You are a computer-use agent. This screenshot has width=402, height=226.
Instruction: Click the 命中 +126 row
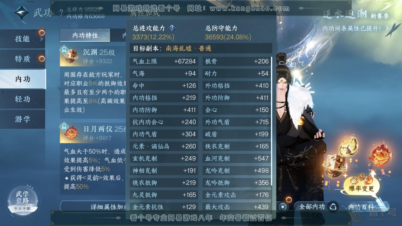tap(164, 85)
